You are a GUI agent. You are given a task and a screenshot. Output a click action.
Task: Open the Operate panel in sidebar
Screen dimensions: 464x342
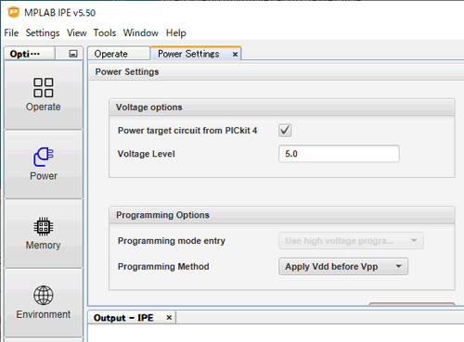tap(44, 95)
